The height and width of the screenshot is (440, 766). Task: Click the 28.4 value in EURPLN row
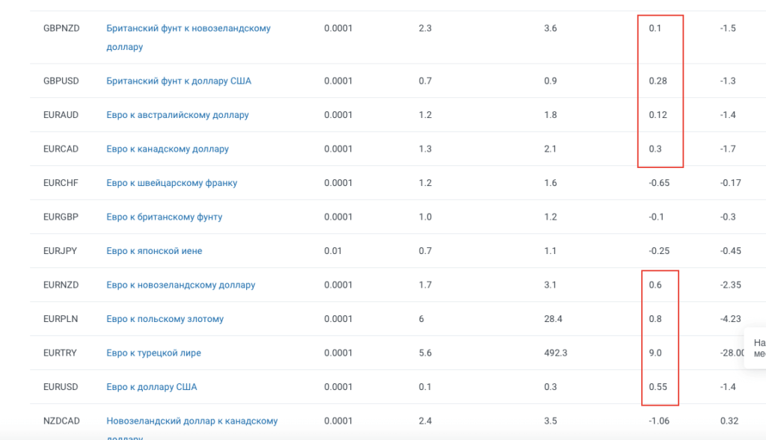pyautogui.click(x=554, y=319)
